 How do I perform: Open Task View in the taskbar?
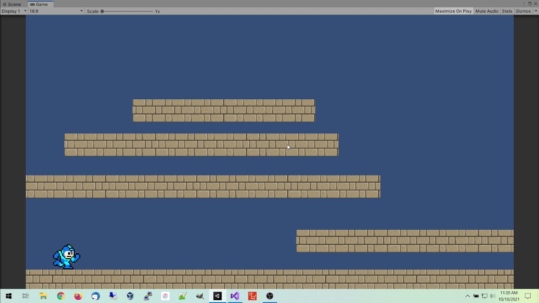[26, 296]
